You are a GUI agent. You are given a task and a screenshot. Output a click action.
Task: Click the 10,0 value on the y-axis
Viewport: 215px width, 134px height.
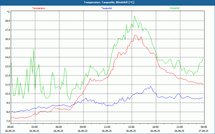8,94
